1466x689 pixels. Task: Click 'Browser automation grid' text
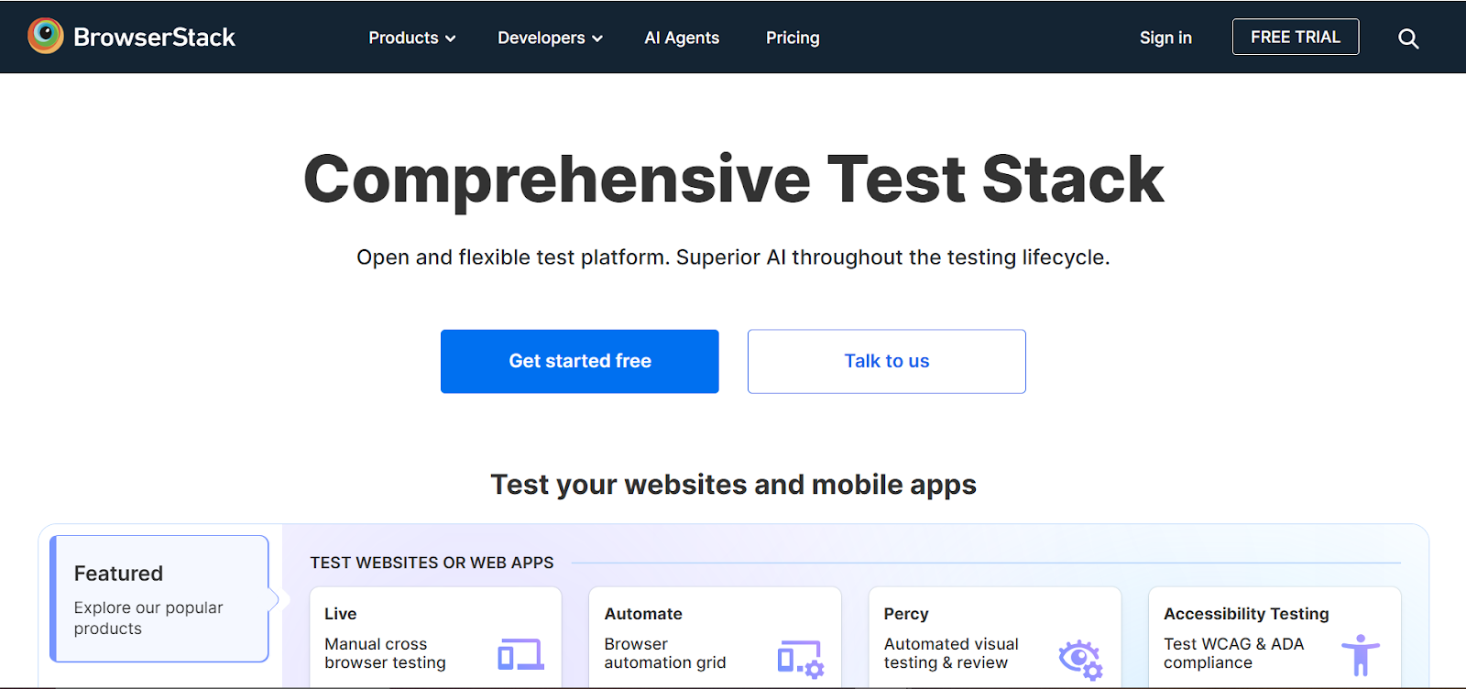[665, 653]
